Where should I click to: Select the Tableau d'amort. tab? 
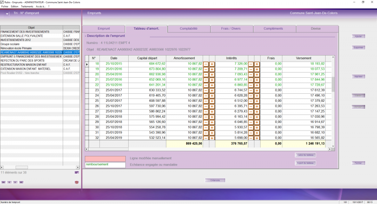[x=146, y=29]
